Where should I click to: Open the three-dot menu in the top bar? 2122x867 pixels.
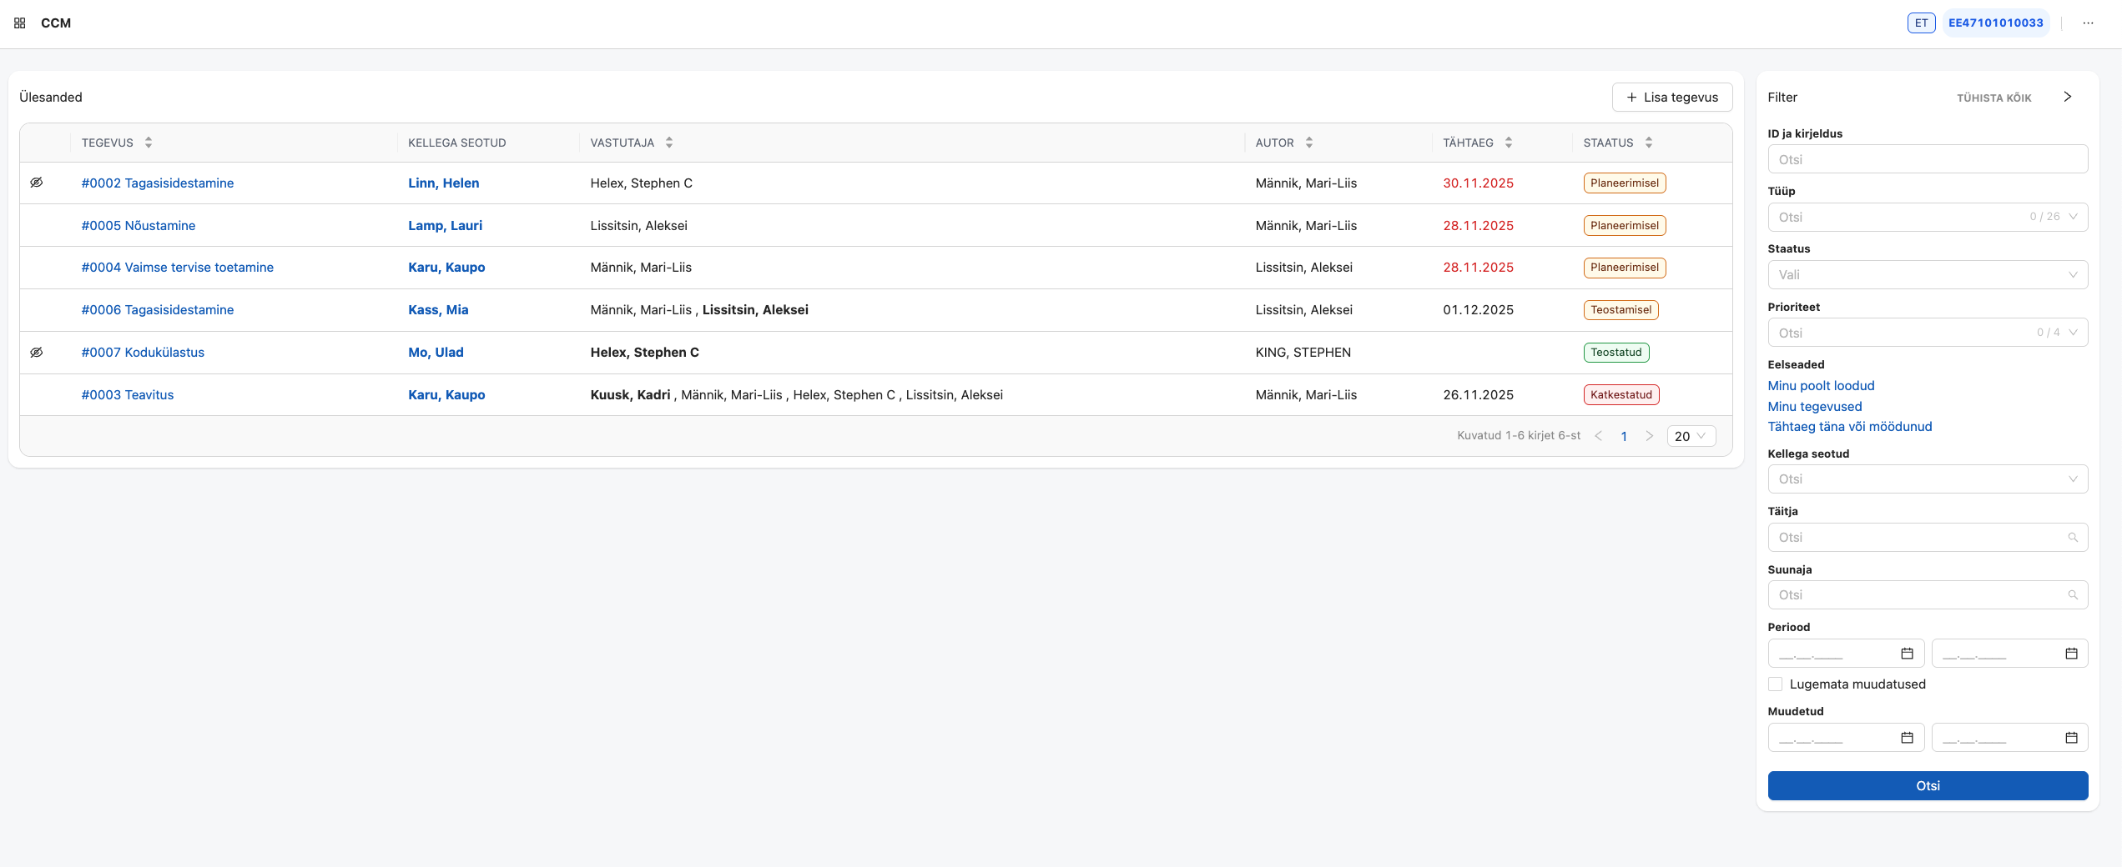[2089, 23]
